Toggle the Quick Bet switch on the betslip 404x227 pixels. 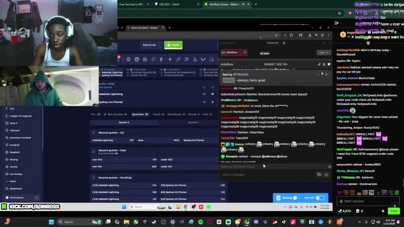(x=320, y=198)
